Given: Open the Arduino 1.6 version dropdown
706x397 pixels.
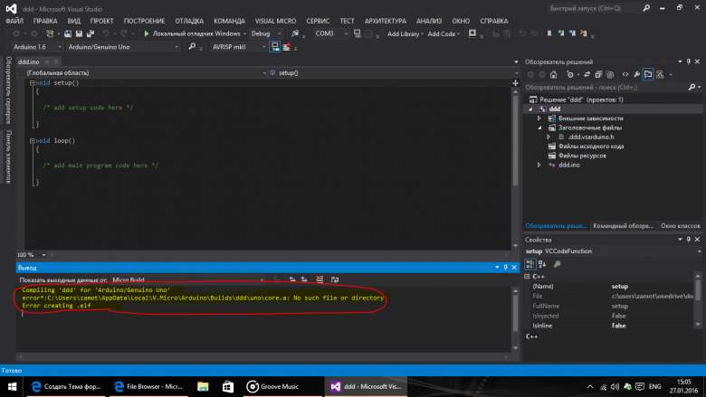Looking at the screenshot, I should click(60, 47).
